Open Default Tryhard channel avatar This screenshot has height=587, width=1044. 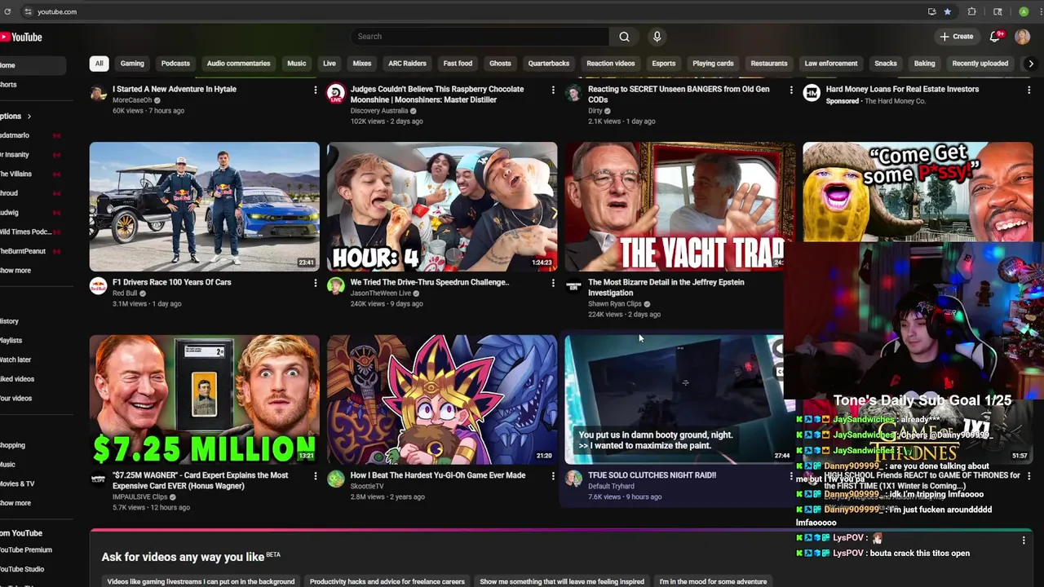(573, 479)
